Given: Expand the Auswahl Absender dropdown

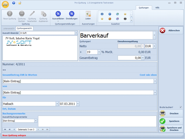Looking at the screenshot, I should [x=76, y=33].
